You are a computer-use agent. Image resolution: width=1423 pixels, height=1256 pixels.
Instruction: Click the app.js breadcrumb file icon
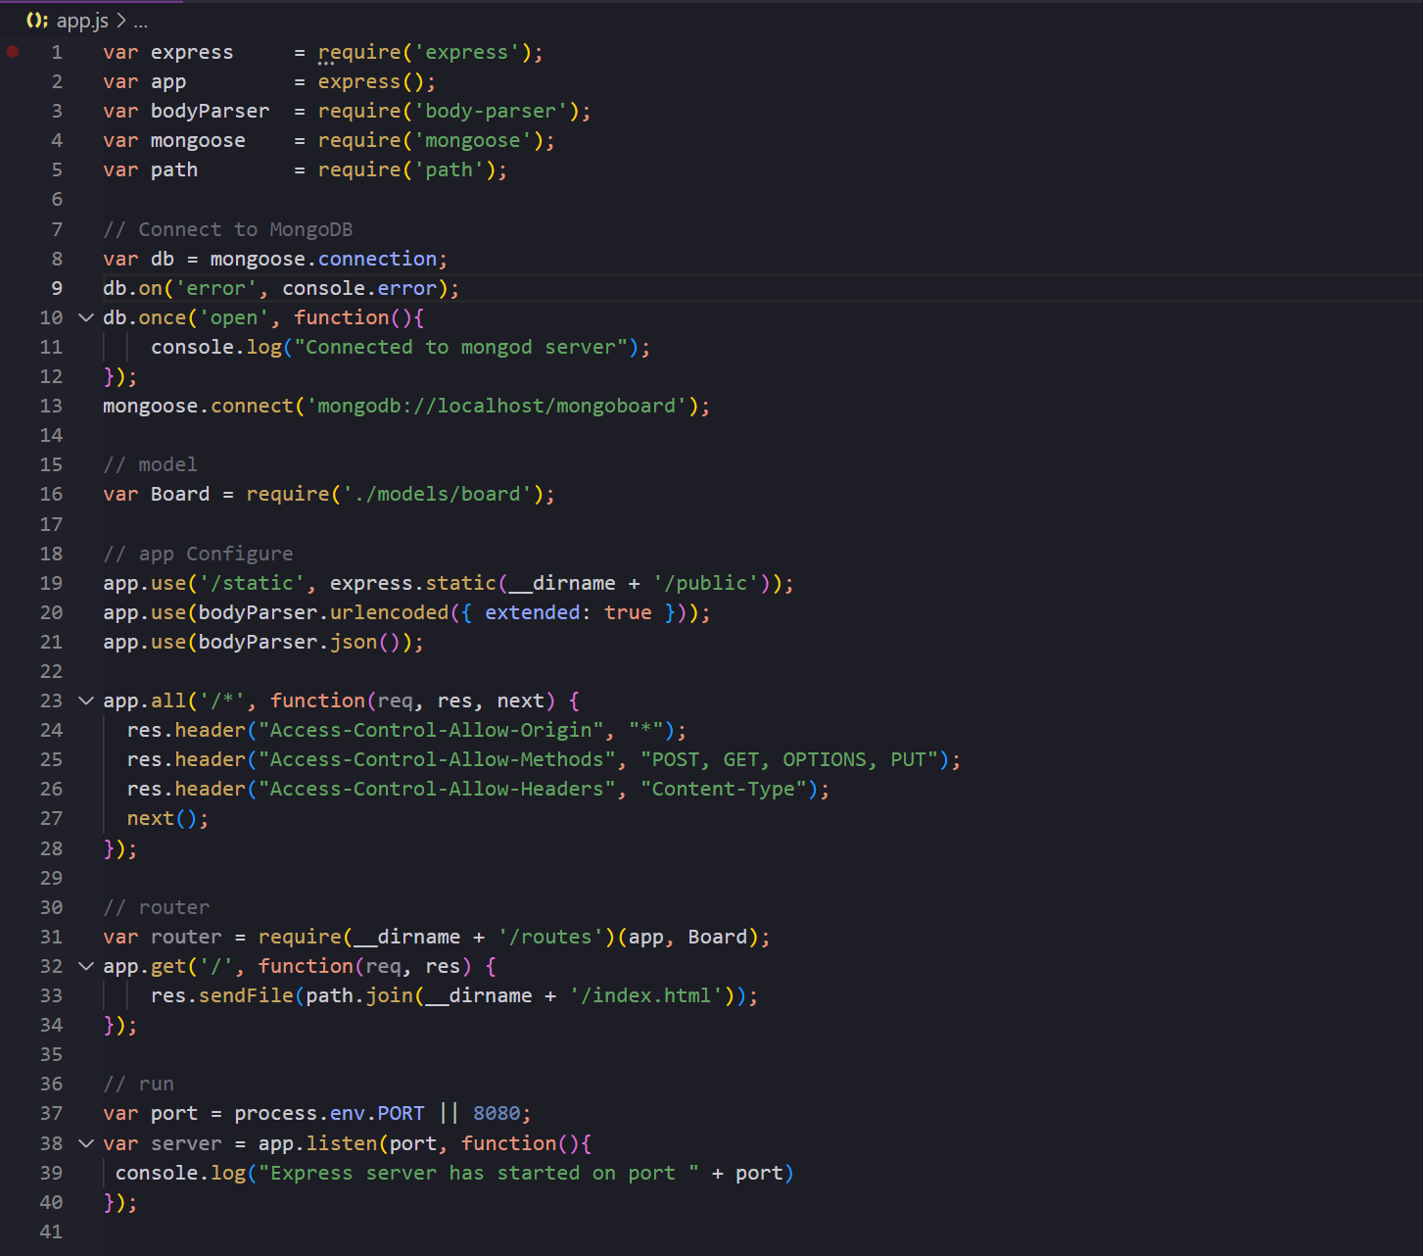[x=37, y=21]
